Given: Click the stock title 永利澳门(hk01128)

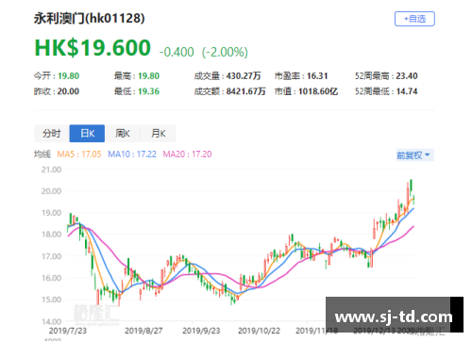Looking at the screenshot, I should tap(90, 18).
